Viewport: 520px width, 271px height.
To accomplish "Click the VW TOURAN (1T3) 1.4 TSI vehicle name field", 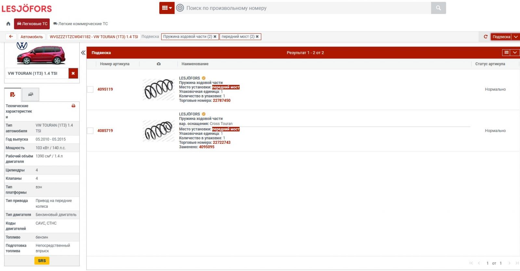I will tap(37, 73).
